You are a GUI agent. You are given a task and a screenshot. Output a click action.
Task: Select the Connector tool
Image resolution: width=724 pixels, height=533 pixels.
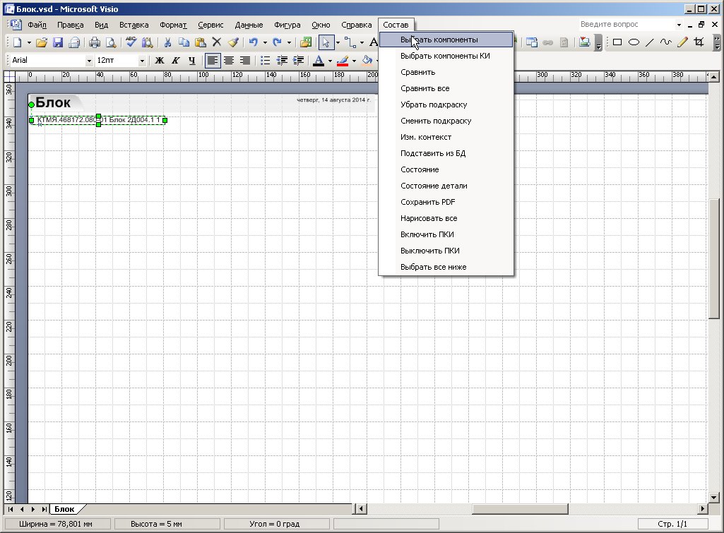pyautogui.click(x=350, y=42)
